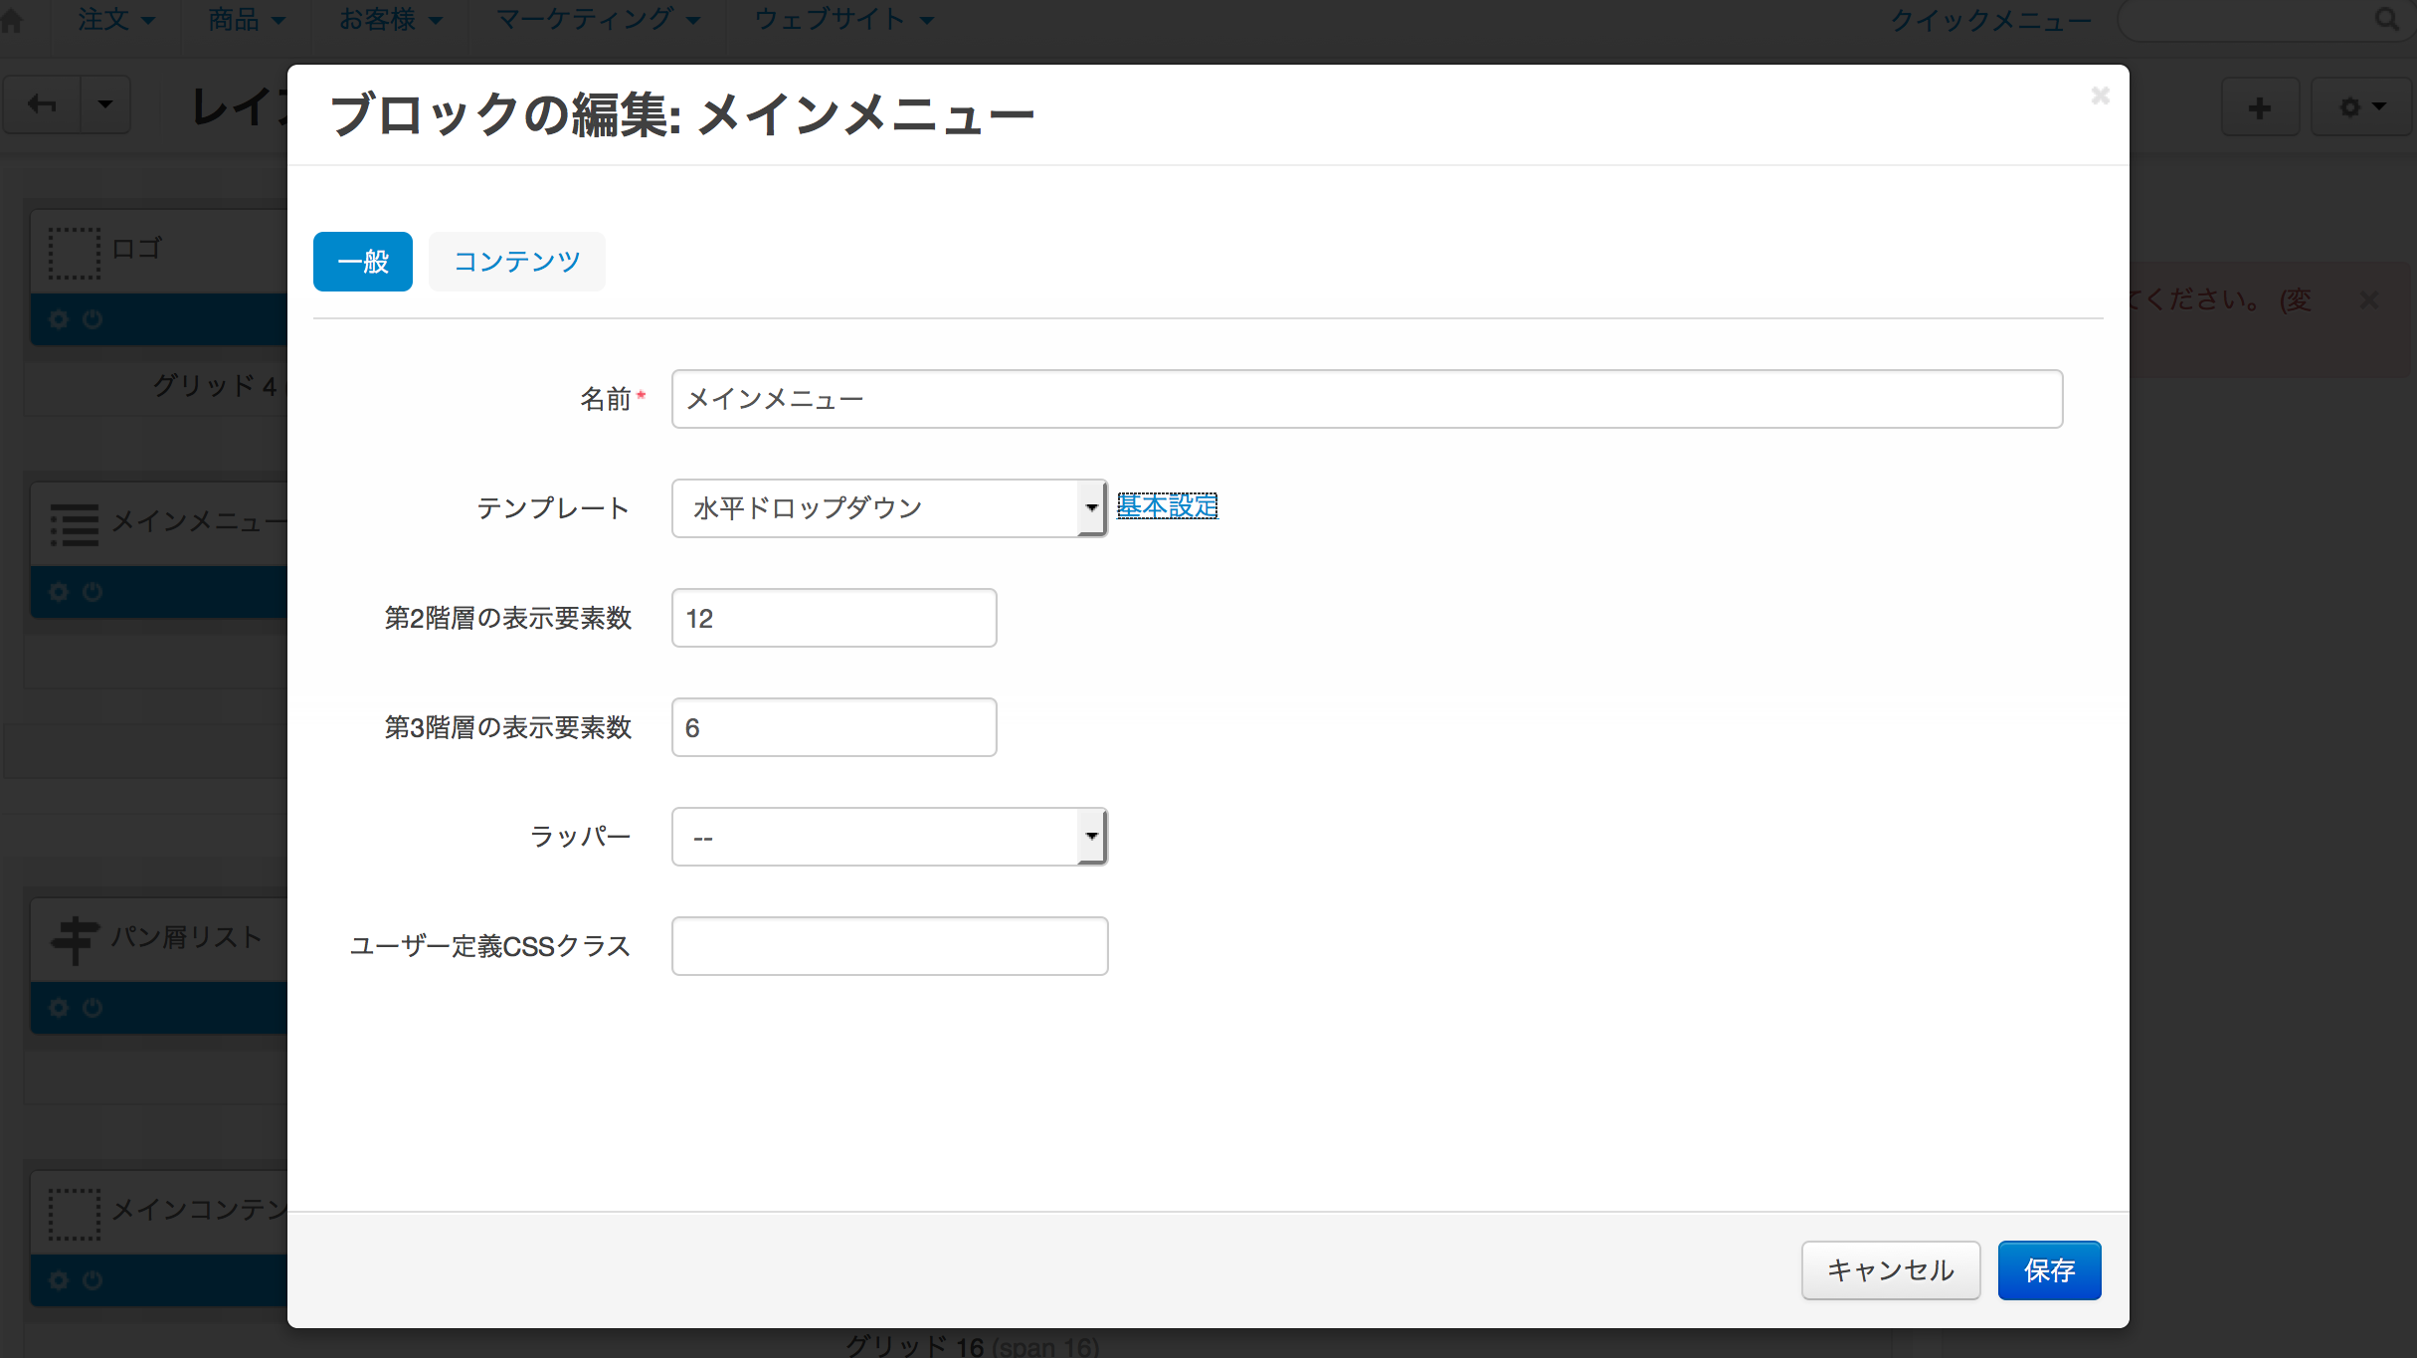Open the ウェブサイト menu

click(844, 20)
